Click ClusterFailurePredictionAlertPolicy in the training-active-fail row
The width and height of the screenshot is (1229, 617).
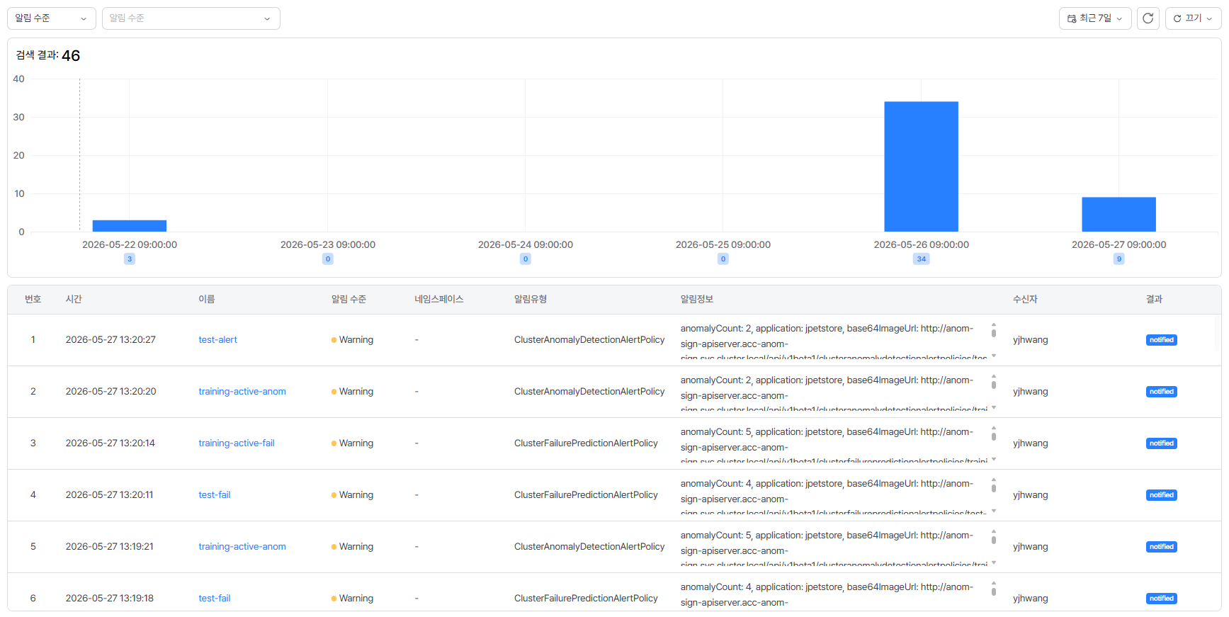click(586, 443)
